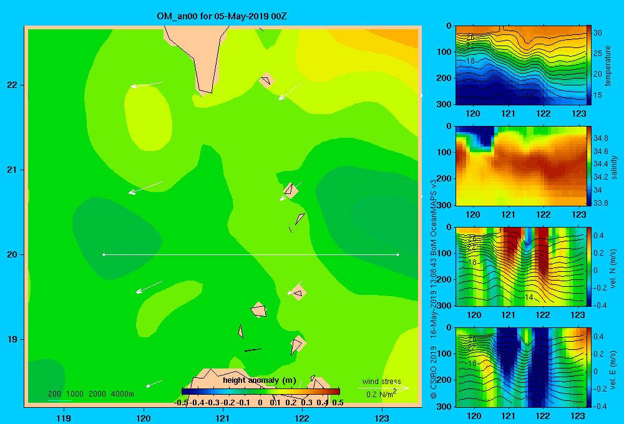Click latitude label 19 on main map

coord(12,339)
